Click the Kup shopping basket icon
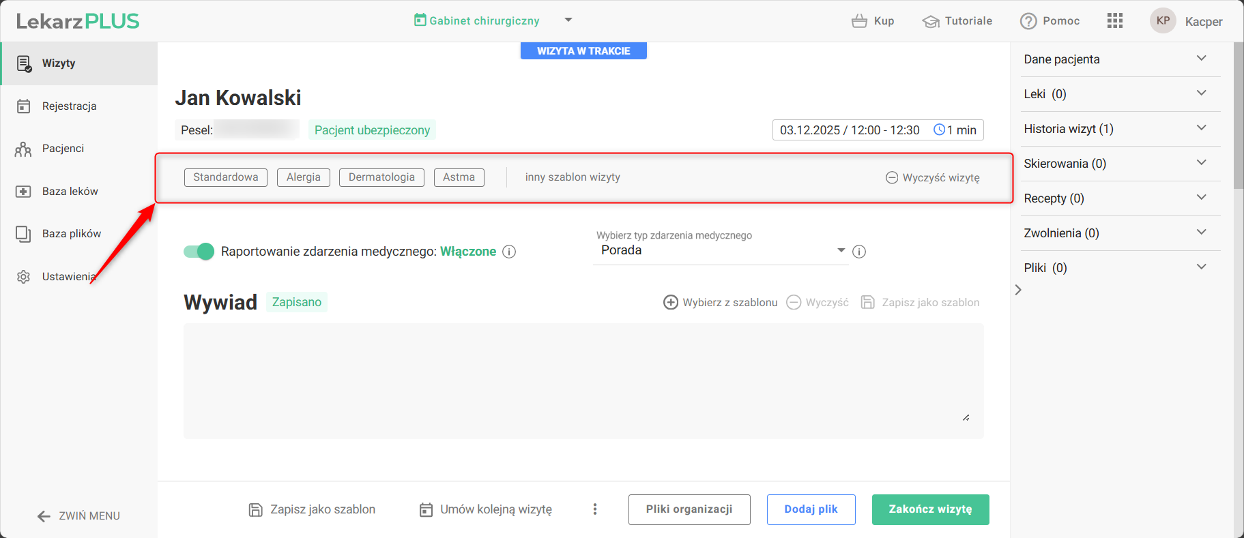Screen dimensions: 1244x538 pos(859,21)
